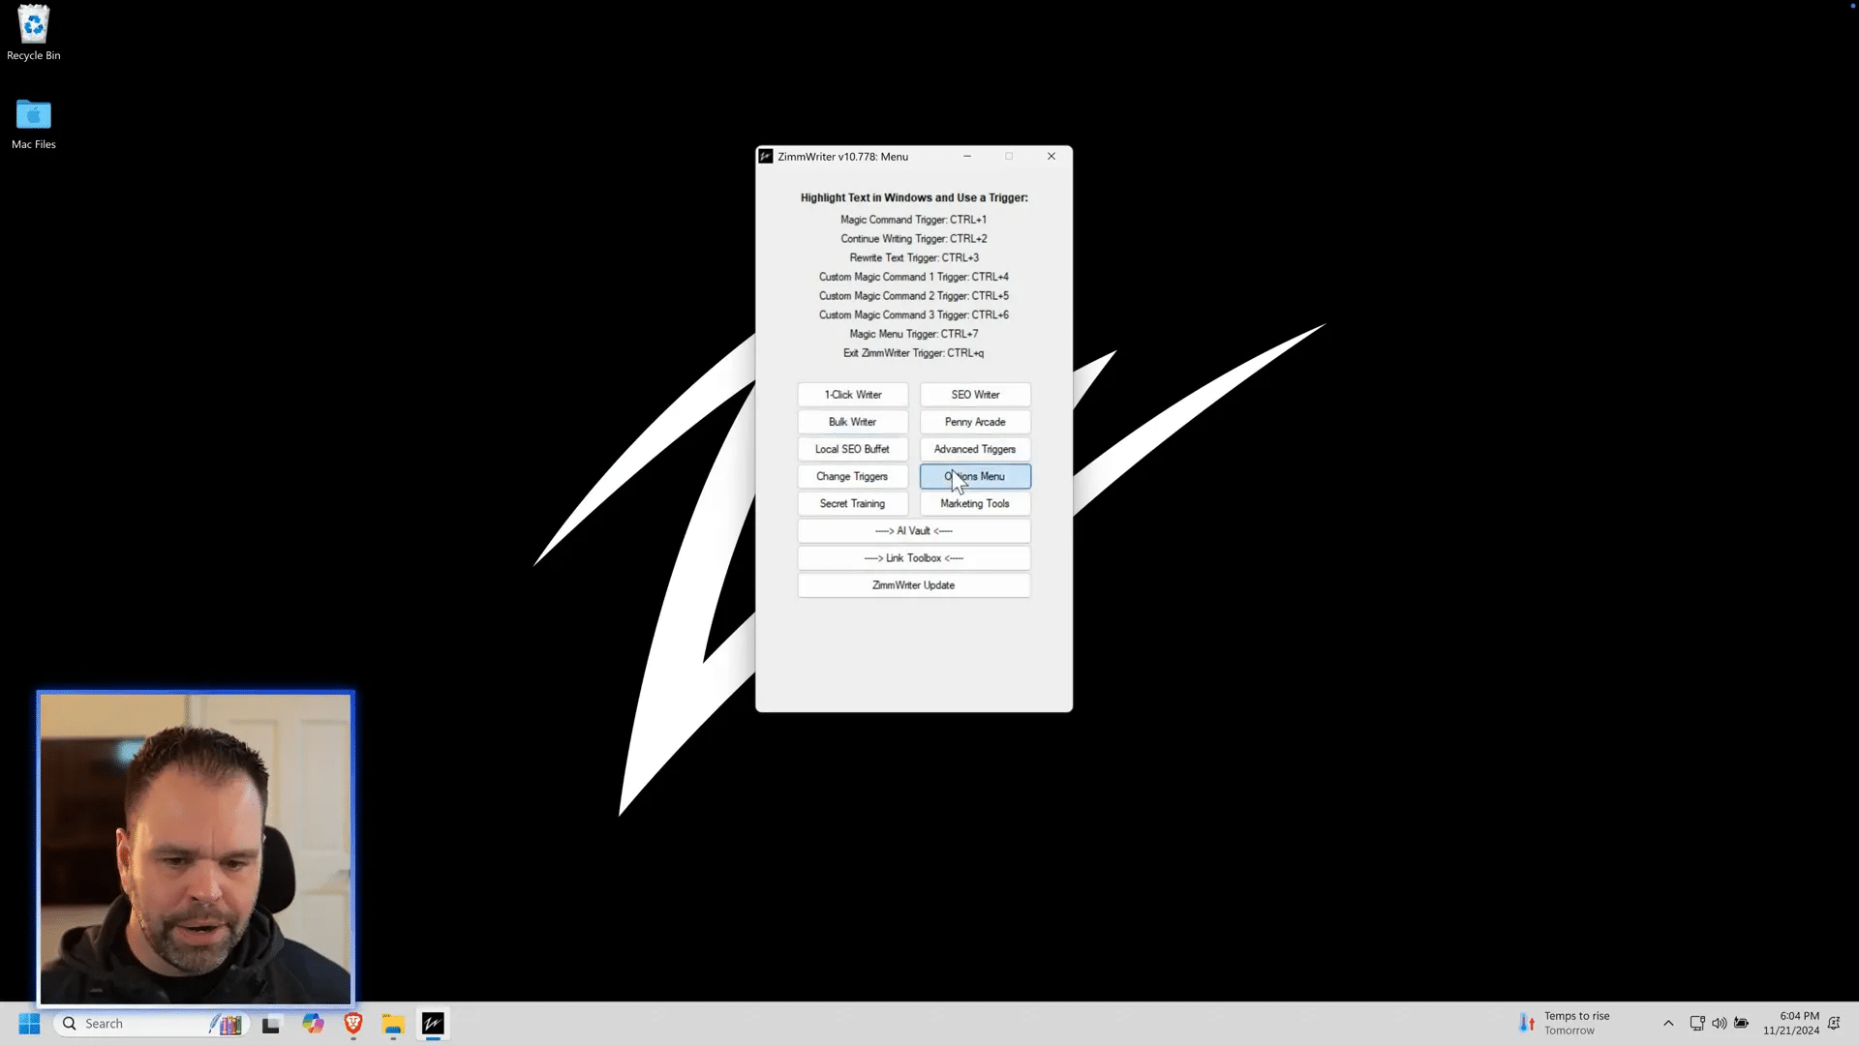The width and height of the screenshot is (1859, 1045).
Task: Open the Local SEO Buffet
Action: (x=853, y=449)
